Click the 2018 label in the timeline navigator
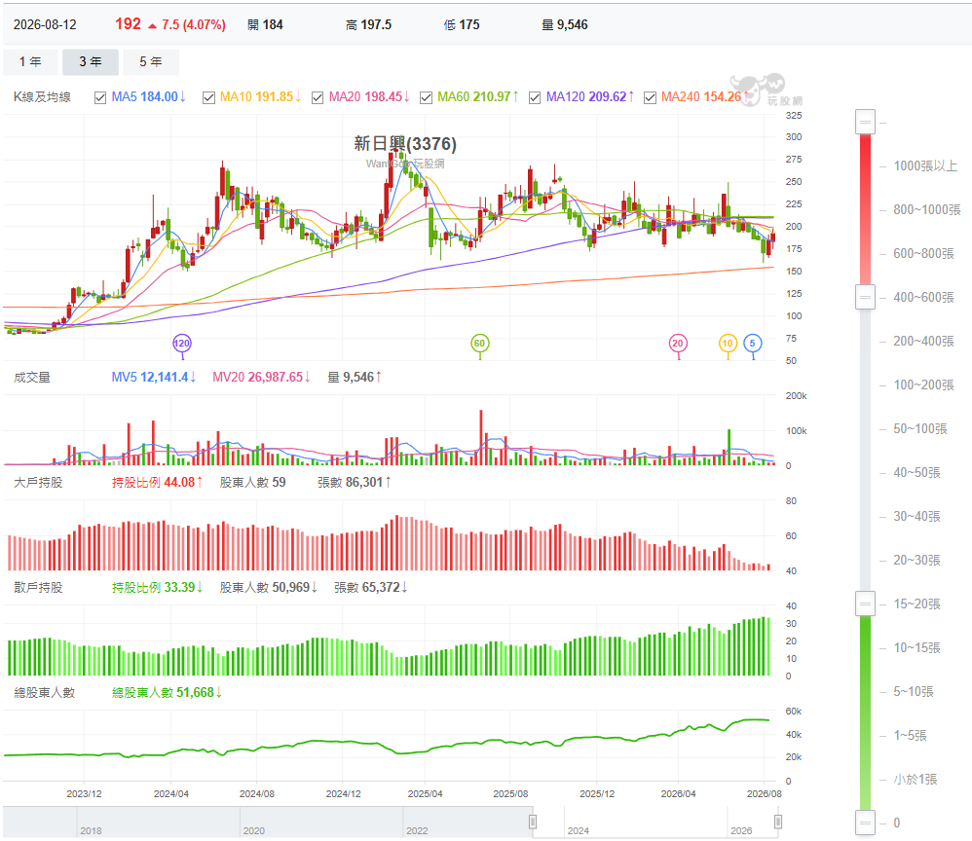This screenshot has height=841, width=972. click(x=92, y=830)
